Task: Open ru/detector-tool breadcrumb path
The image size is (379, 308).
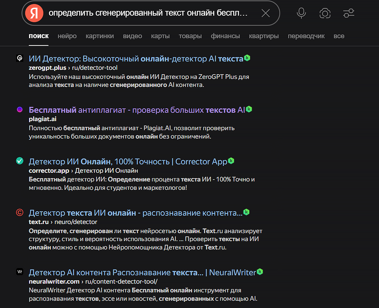Action: 95,68
